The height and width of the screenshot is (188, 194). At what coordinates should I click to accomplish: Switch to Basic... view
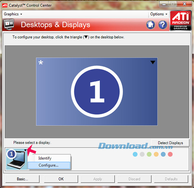coord(23,179)
